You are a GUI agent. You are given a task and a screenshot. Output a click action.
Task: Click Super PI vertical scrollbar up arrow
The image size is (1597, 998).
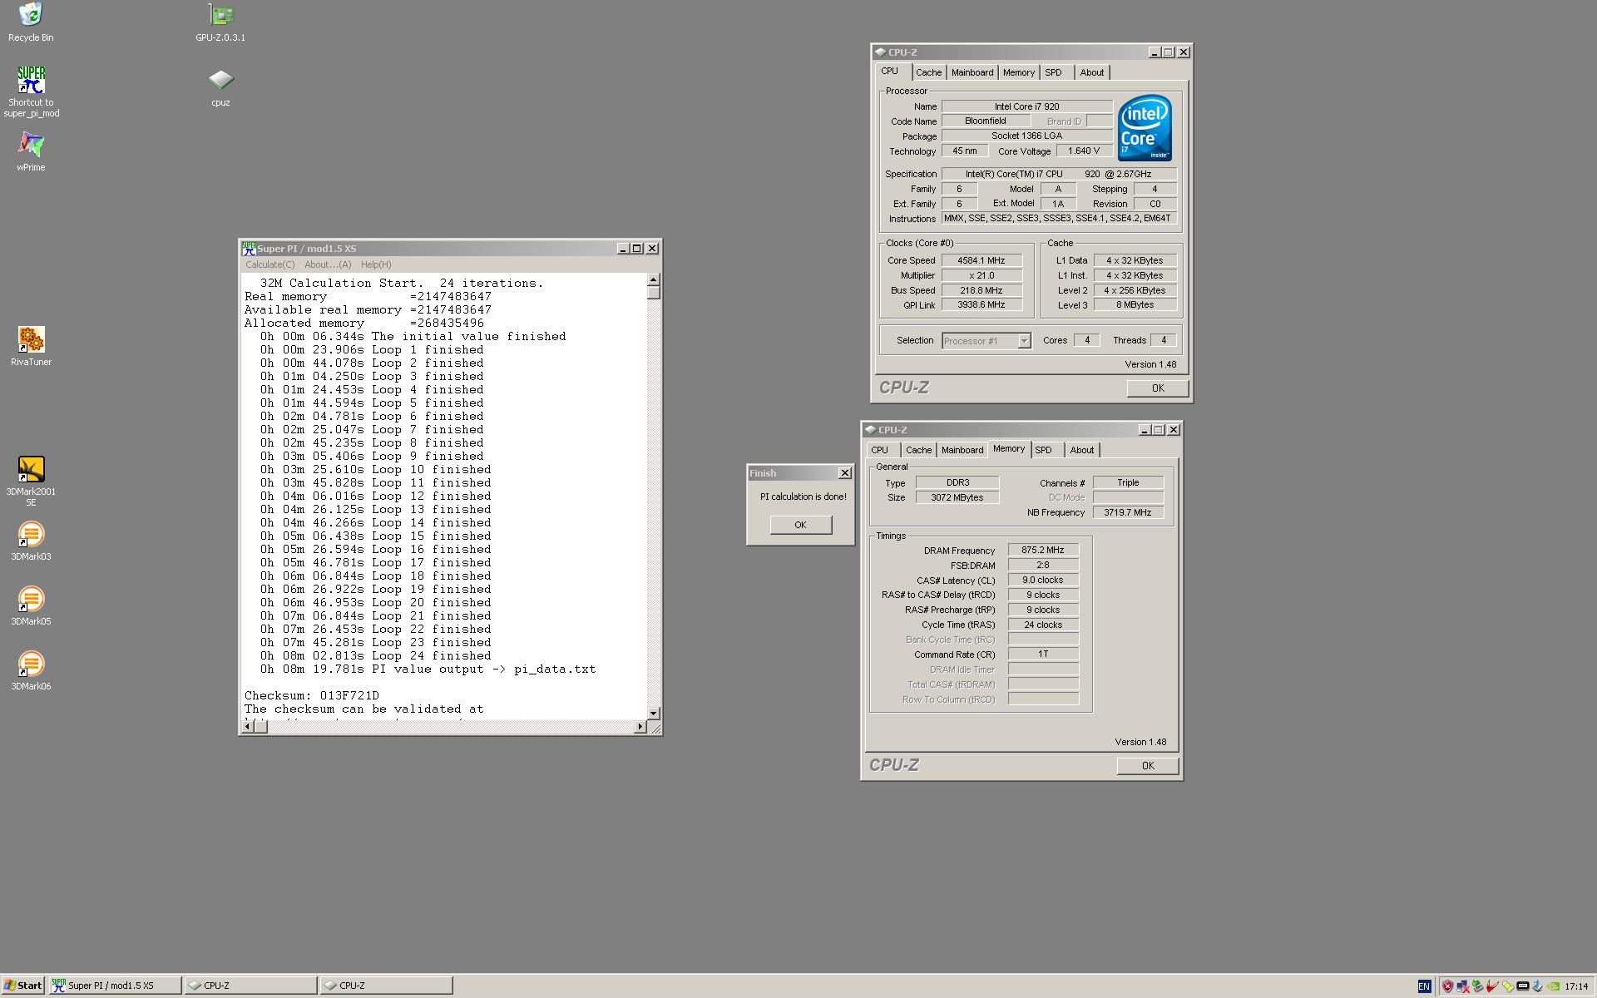coord(654,280)
